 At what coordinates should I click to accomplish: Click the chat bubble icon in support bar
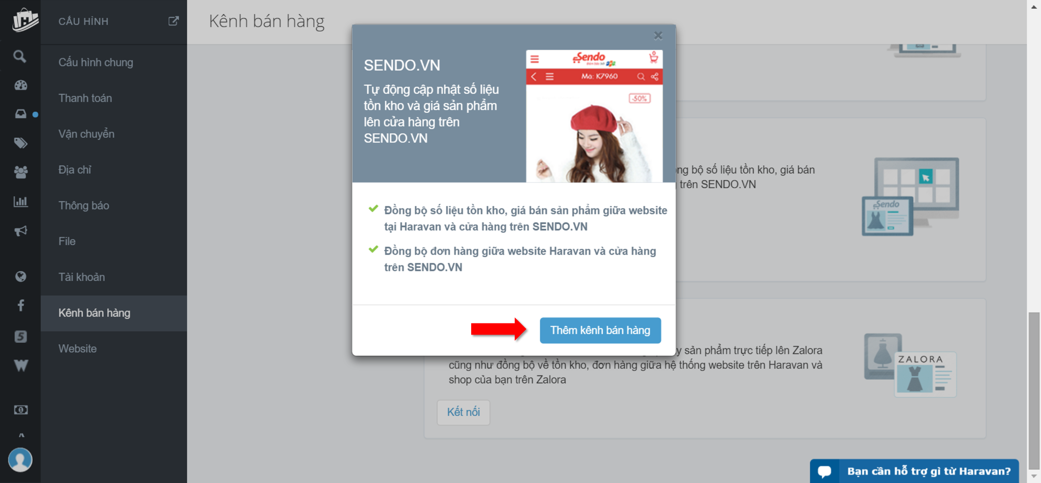coord(824,471)
